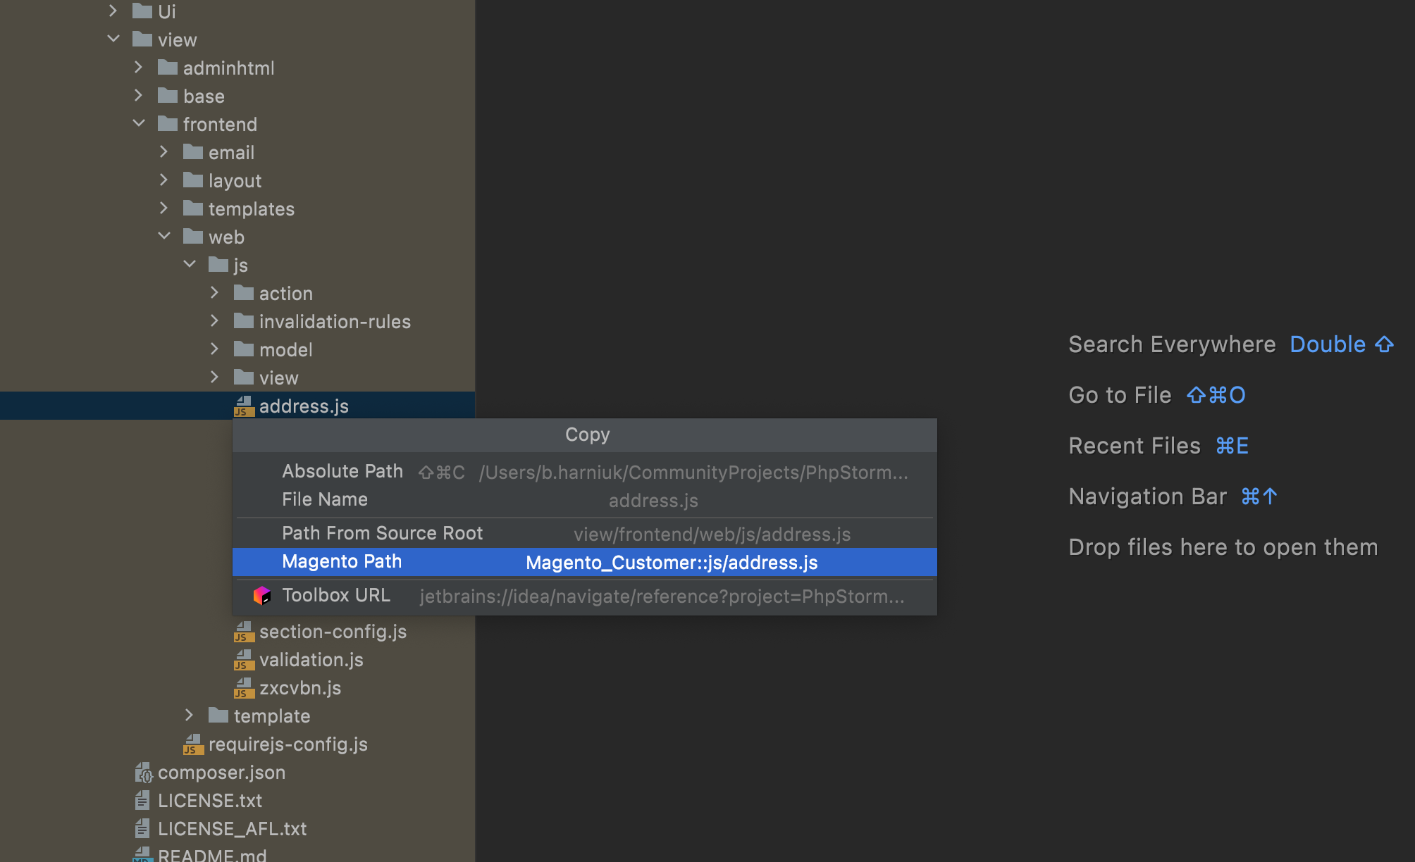Select the model folder

pyautogui.click(x=285, y=350)
